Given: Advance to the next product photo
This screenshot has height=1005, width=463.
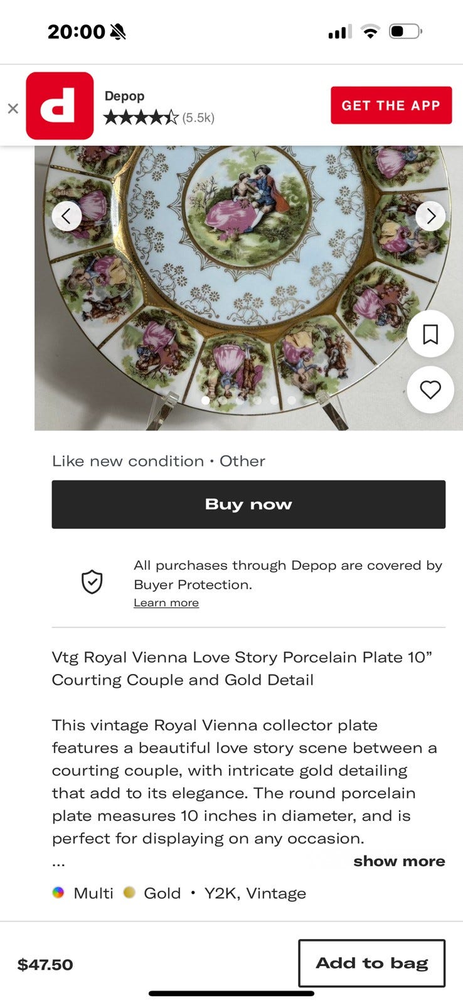Looking at the screenshot, I should coord(430,216).
